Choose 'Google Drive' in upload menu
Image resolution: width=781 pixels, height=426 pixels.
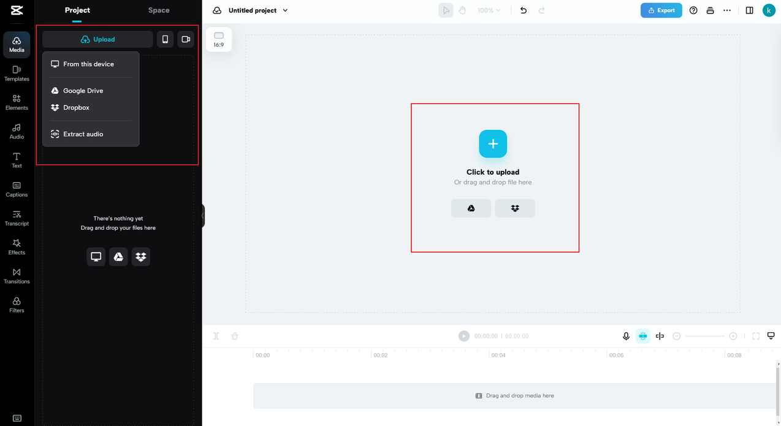click(x=91, y=91)
